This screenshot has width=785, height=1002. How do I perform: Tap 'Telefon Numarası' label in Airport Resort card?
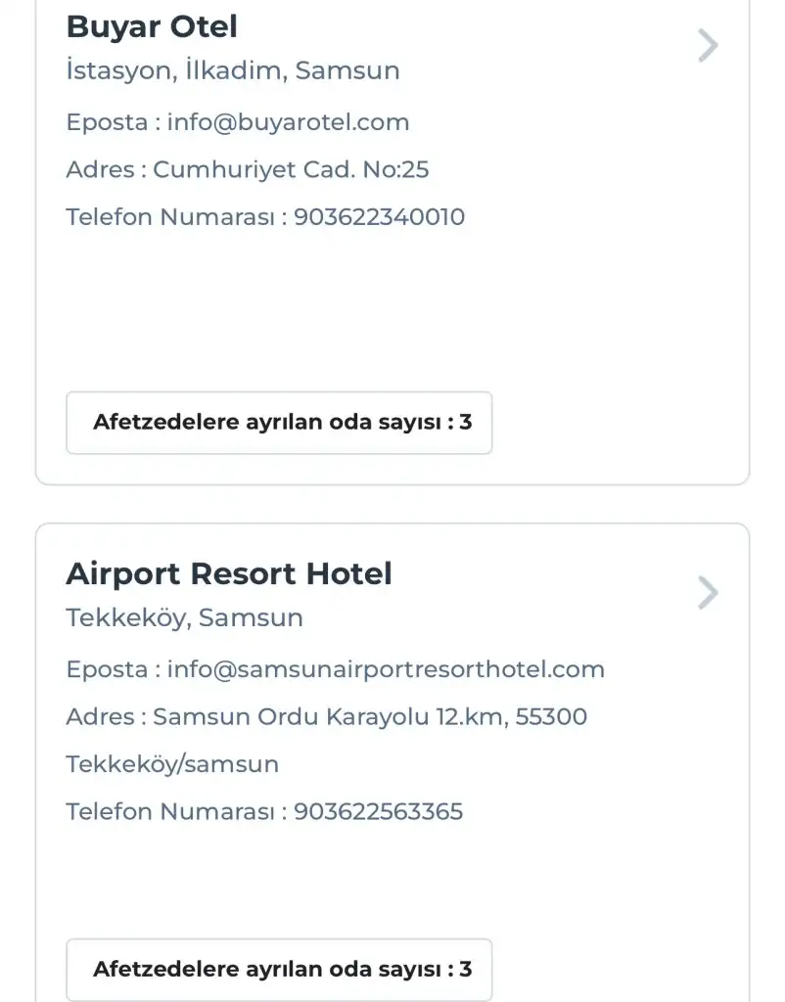pyautogui.click(x=171, y=811)
